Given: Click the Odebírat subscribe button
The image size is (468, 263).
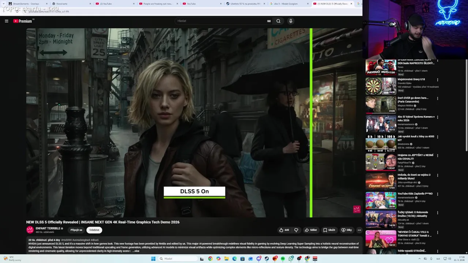Looking at the screenshot, I should tap(94, 230).
